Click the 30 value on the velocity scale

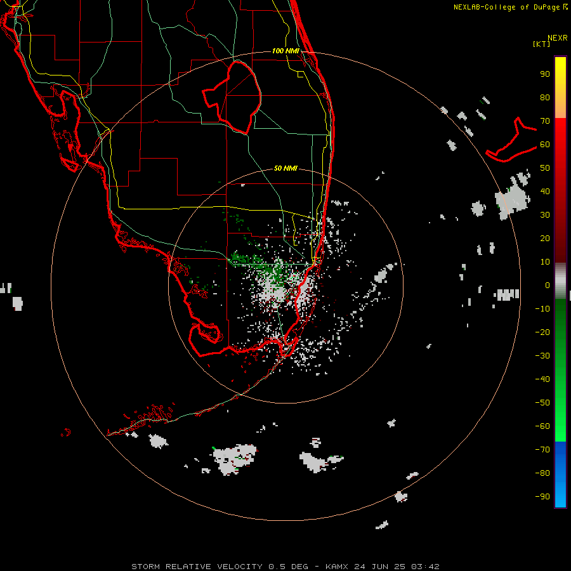545,215
